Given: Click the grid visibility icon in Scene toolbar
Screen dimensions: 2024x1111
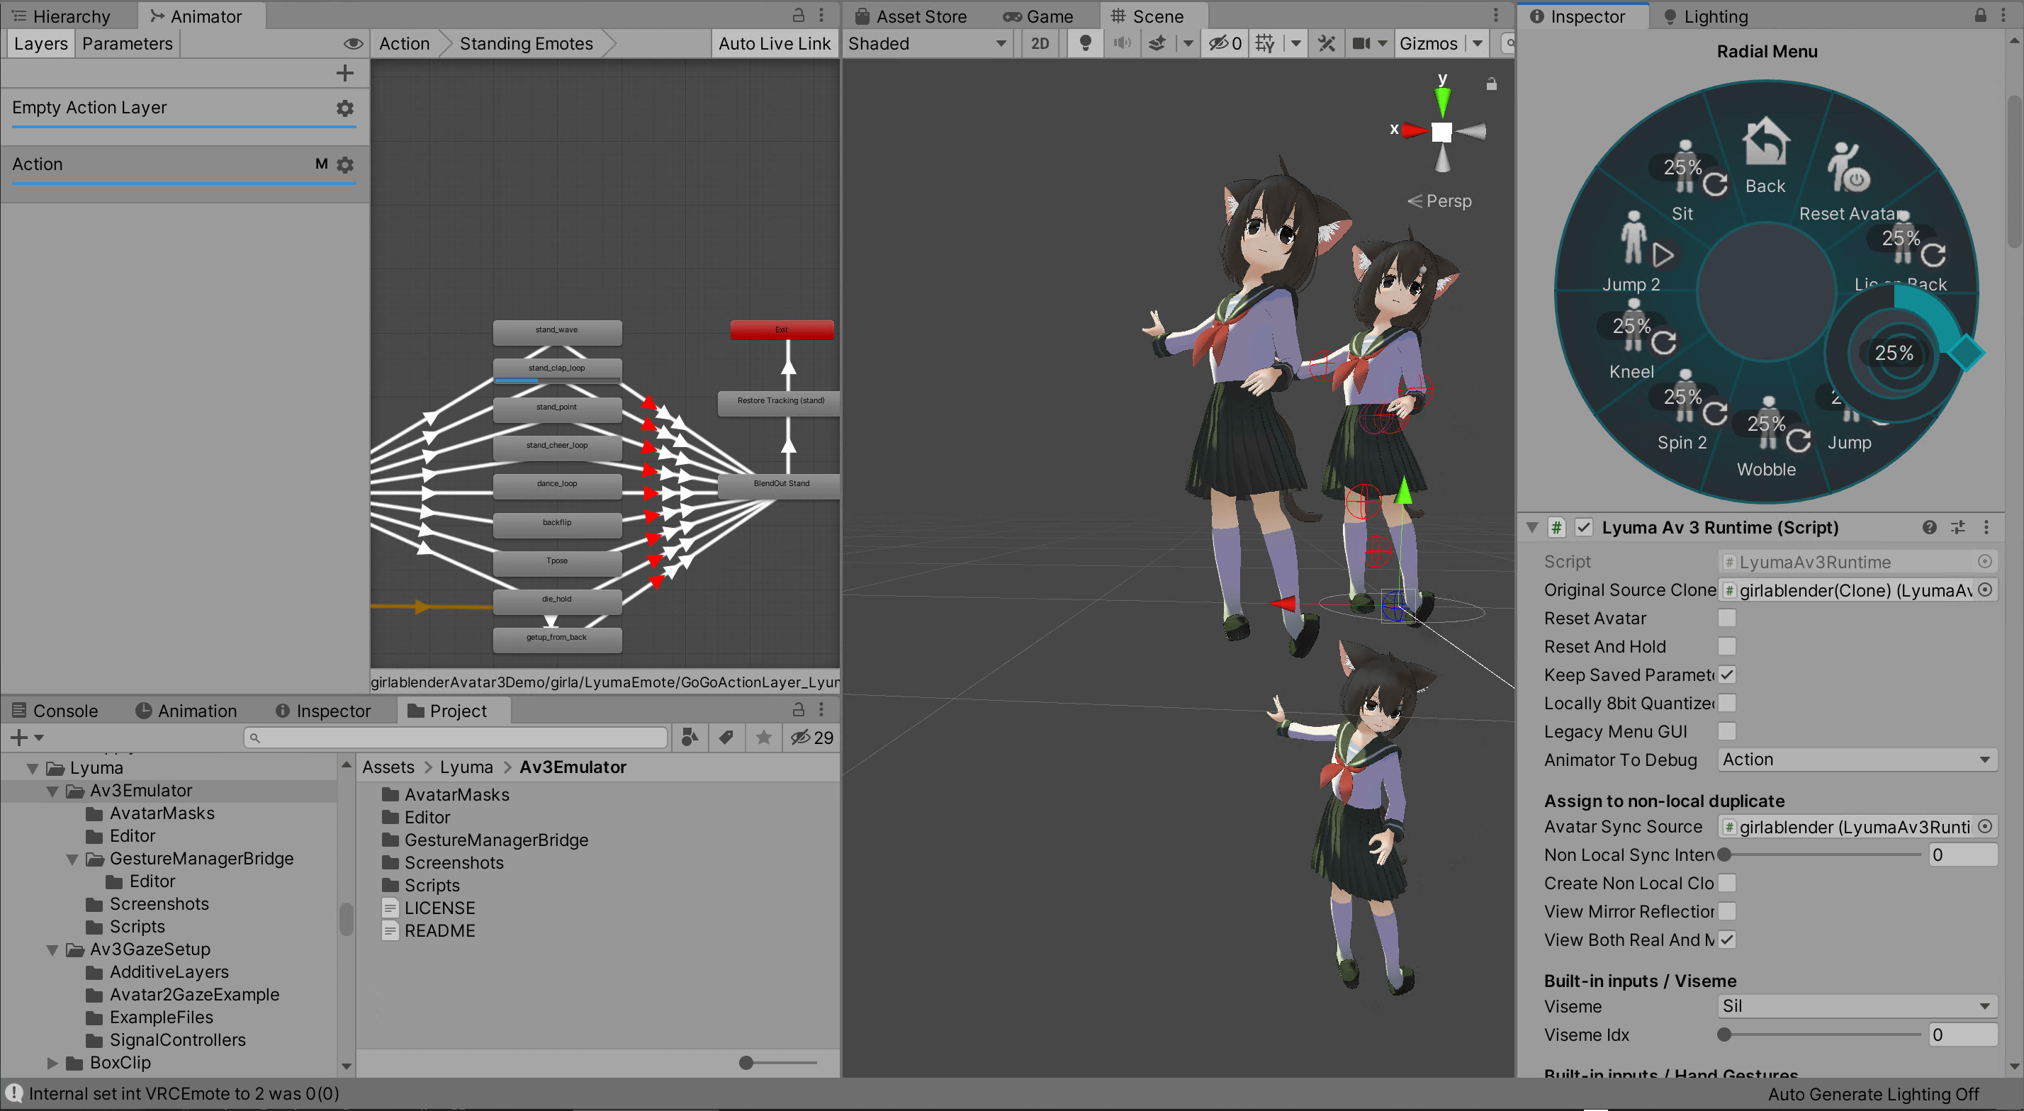Looking at the screenshot, I should 1265,43.
